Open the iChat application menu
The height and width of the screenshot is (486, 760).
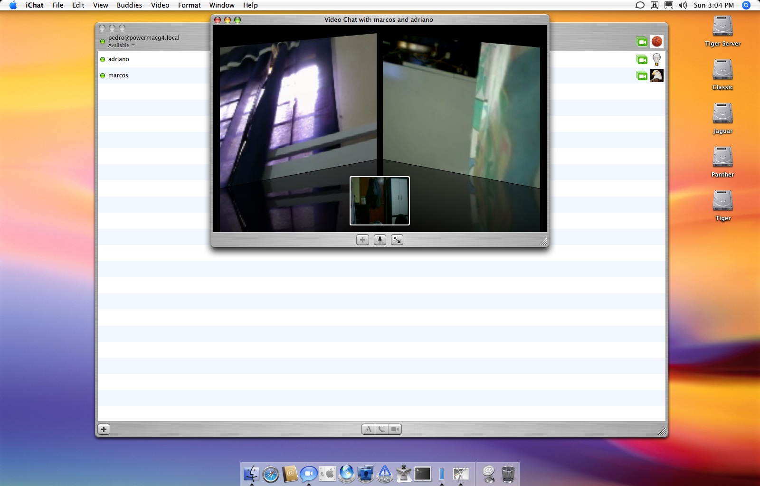tap(35, 5)
